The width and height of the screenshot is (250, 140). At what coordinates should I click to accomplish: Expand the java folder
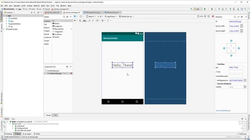pyautogui.click(x=6, y=21)
